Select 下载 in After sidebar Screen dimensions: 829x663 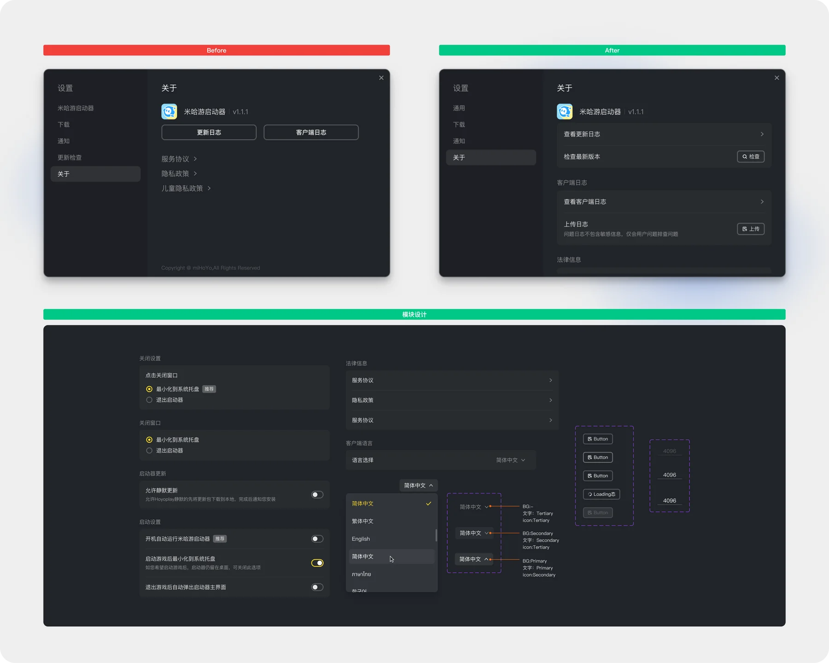click(491, 125)
